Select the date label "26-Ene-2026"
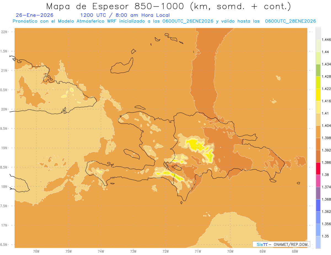The width and height of the screenshot is (331, 255). (35, 15)
